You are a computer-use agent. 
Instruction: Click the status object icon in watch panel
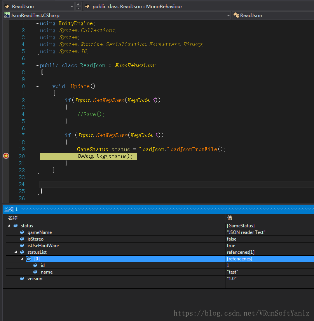click(x=16, y=226)
